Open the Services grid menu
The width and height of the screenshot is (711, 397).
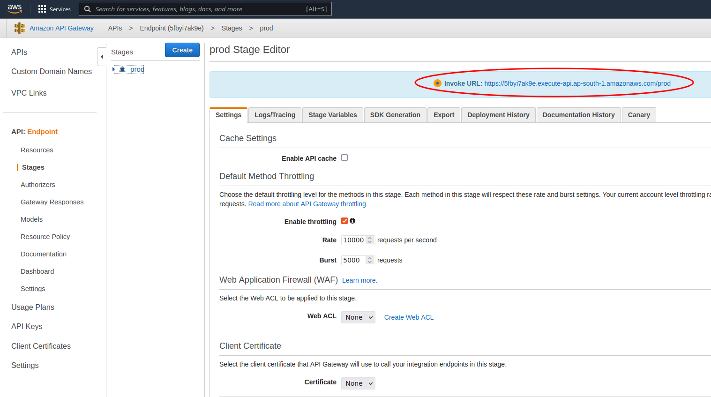point(54,9)
